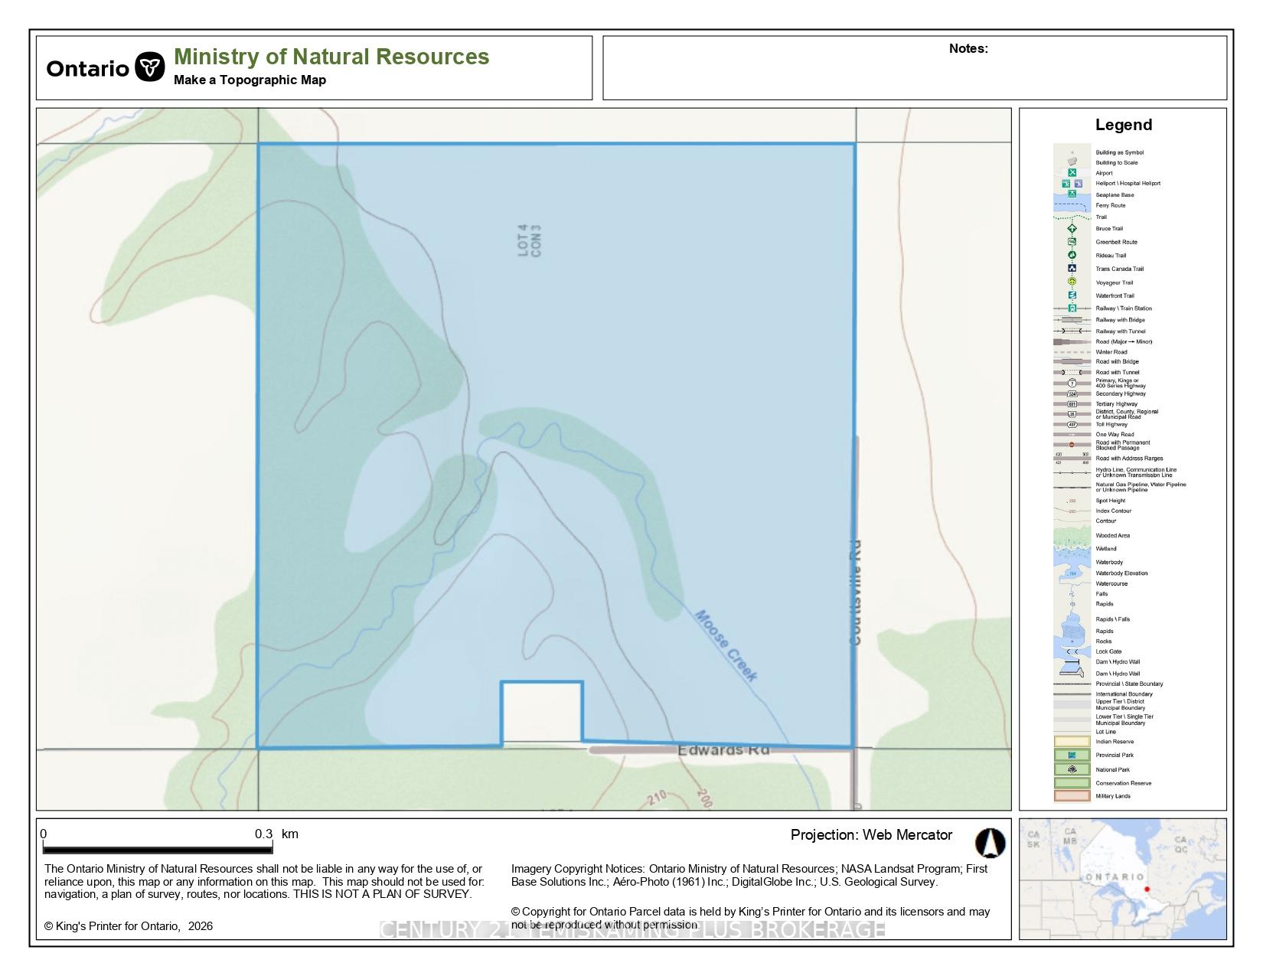This screenshot has width=1263, height=976.
Task: Click the Waterfront Trail legend icon
Action: [x=1072, y=295]
